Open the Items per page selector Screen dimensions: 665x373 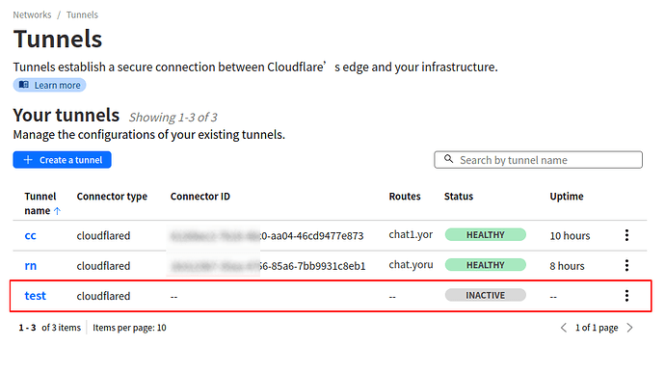[129, 328]
